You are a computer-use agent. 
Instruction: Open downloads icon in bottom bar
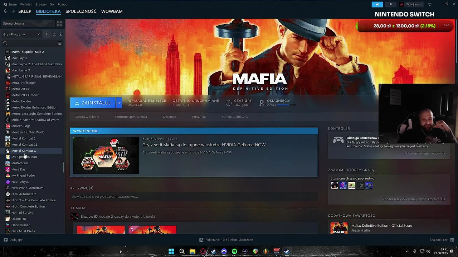click(201, 240)
